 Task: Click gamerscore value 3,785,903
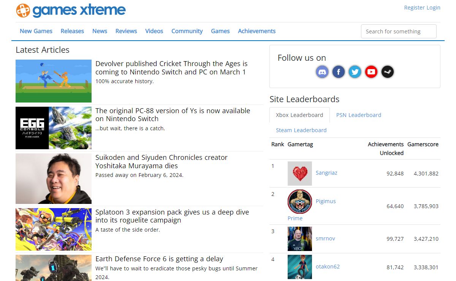coord(426,206)
